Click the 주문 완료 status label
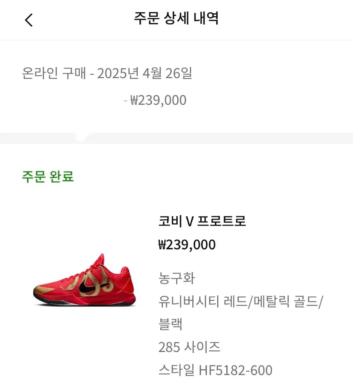353x390 pixels. [48, 176]
